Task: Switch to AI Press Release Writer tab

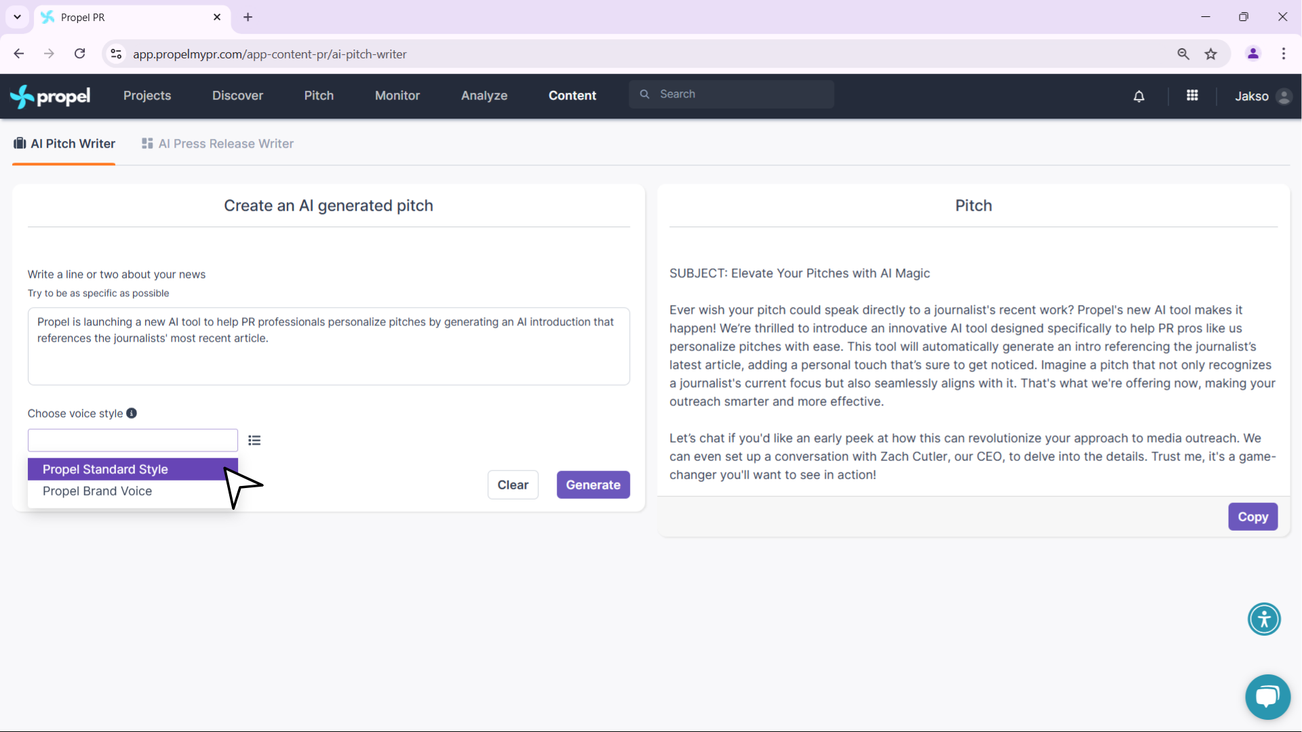Action: pyautogui.click(x=218, y=144)
